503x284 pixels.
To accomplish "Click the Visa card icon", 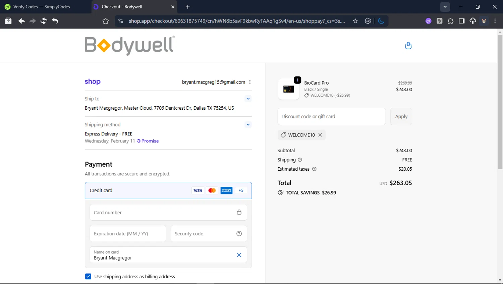I will 198,190.
